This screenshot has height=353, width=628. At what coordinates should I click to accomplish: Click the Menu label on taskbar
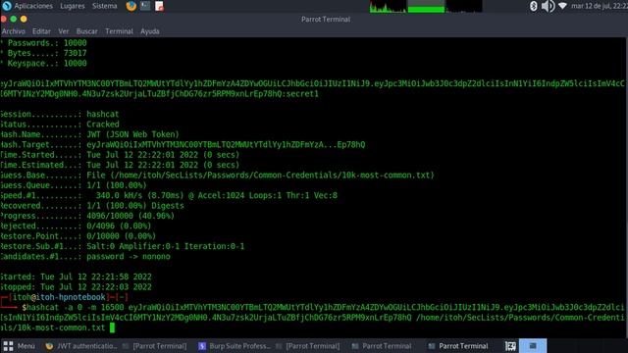26,346
